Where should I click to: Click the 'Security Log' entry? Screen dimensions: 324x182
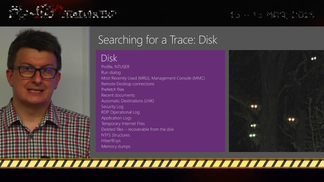pos(112,106)
